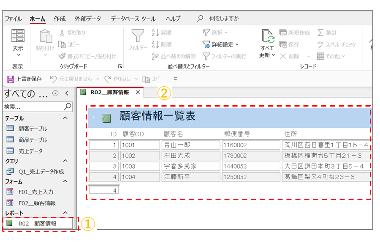380x244 pixels.
Task: Open Q1_売上データ作成 query
Action: [x=41, y=171]
